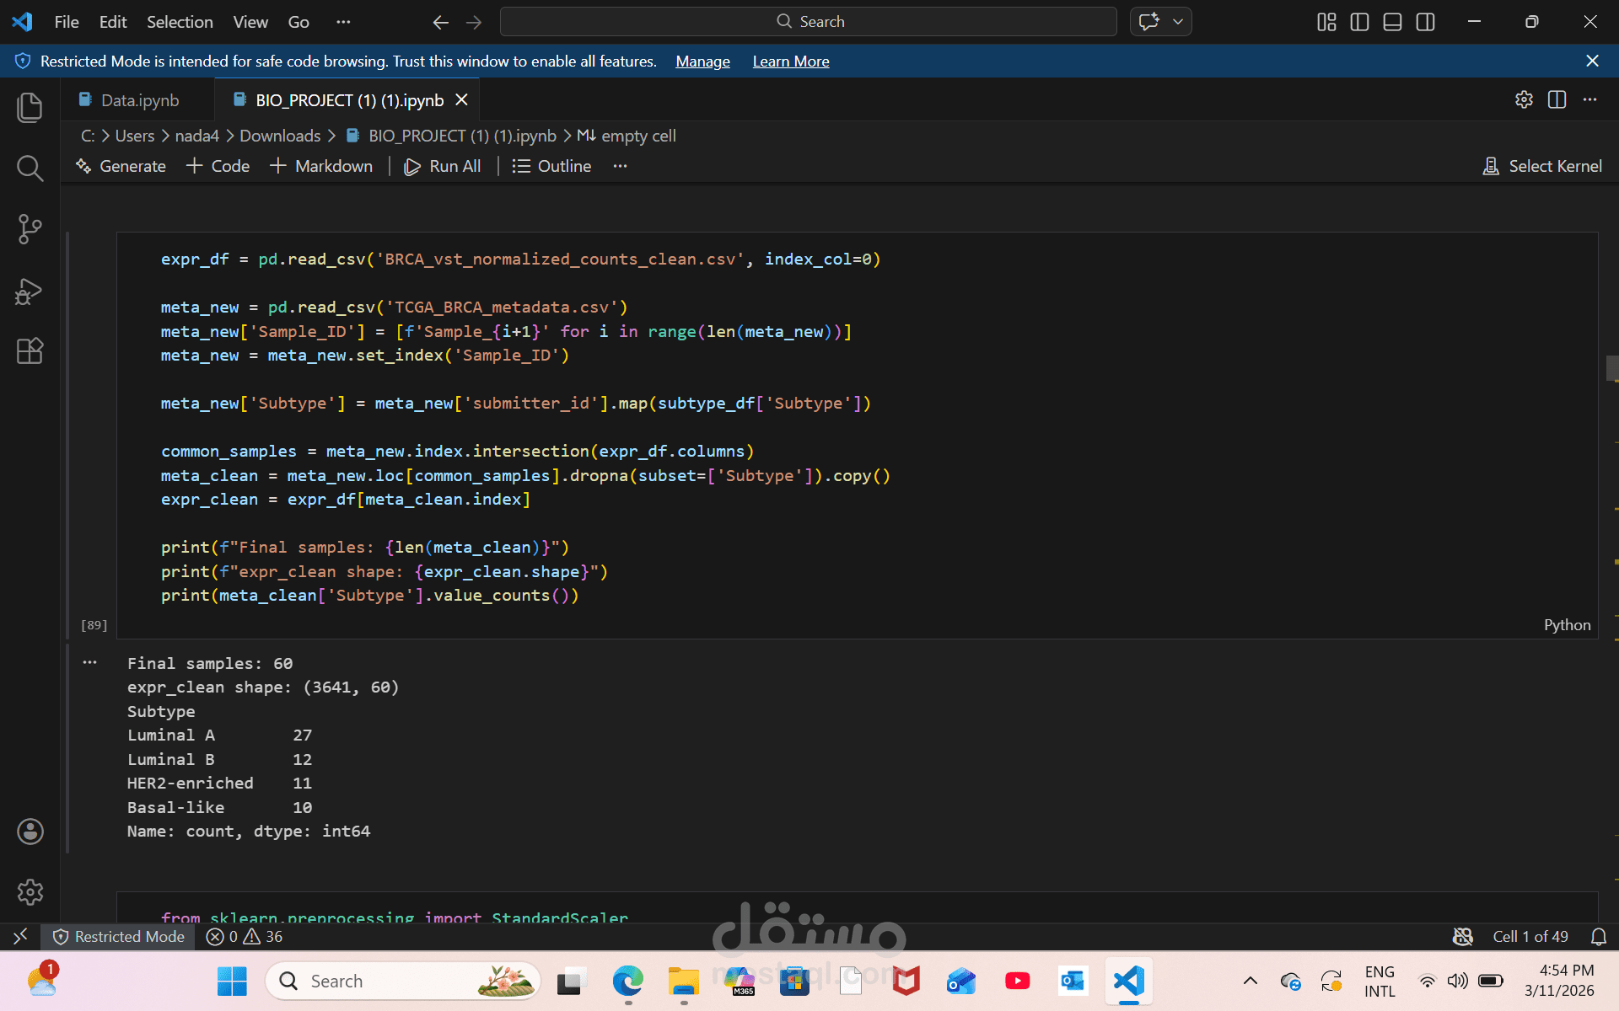Toggle the secondary side bar layout button
Image resolution: width=1619 pixels, height=1011 pixels.
1425,22
